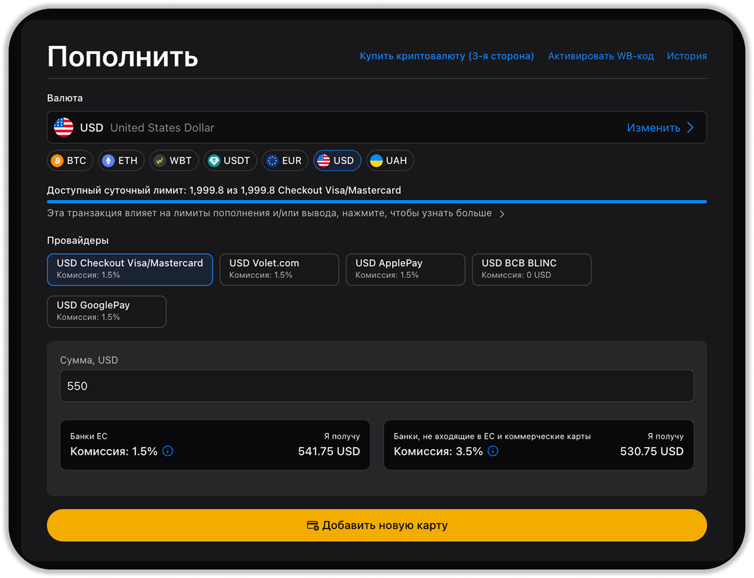The width and height of the screenshot is (754, 578).
Task: Switch currency to EUR chip
Action: click(x=285, y=161)
